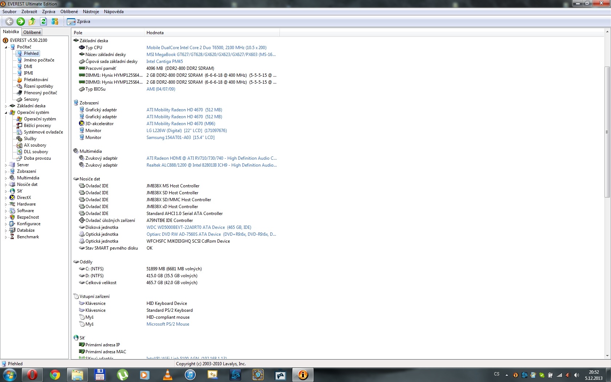Screen dimensions: 611x382
Task: Expand the Server tree node
Action: tap(6, 165)
